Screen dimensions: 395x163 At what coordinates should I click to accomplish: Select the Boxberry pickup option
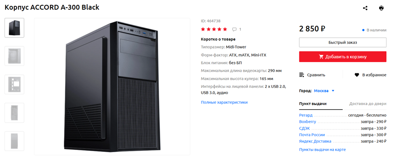[307, 122]
